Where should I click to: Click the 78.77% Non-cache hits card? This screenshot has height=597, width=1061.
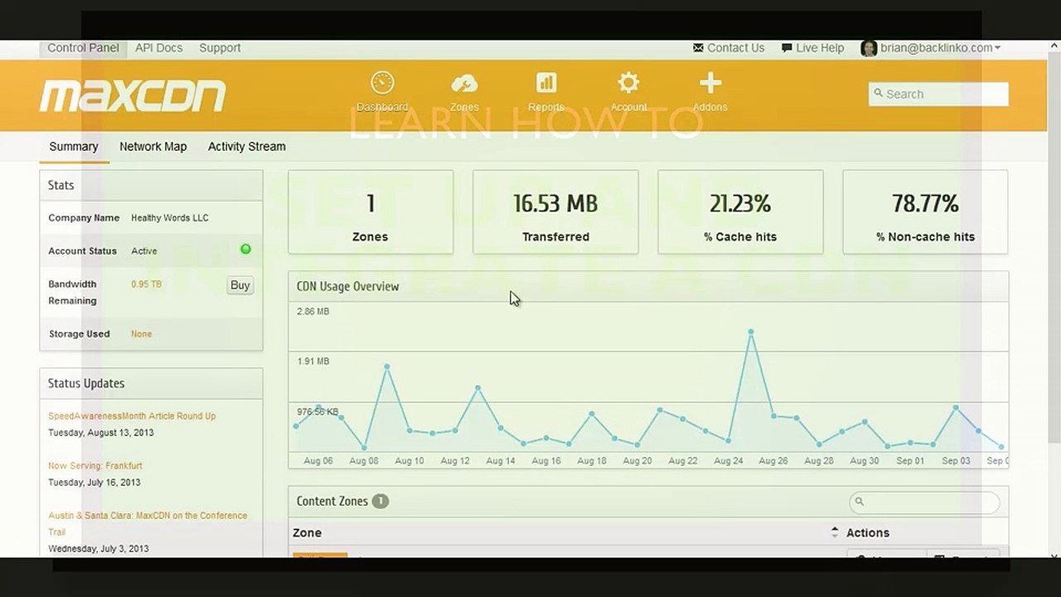click(925, 211)
